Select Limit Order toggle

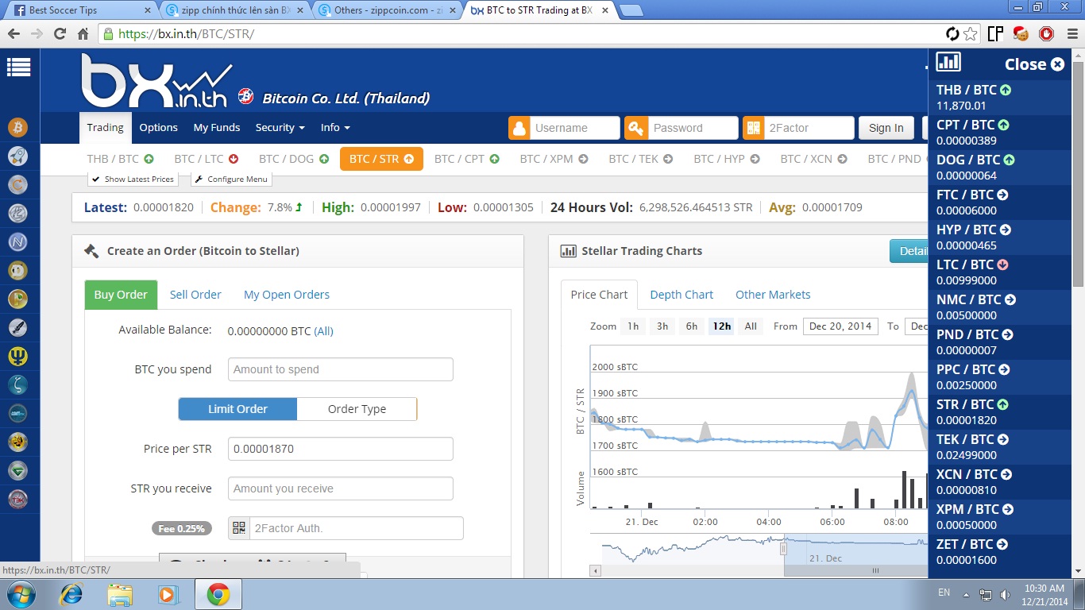tap(237, 409)
